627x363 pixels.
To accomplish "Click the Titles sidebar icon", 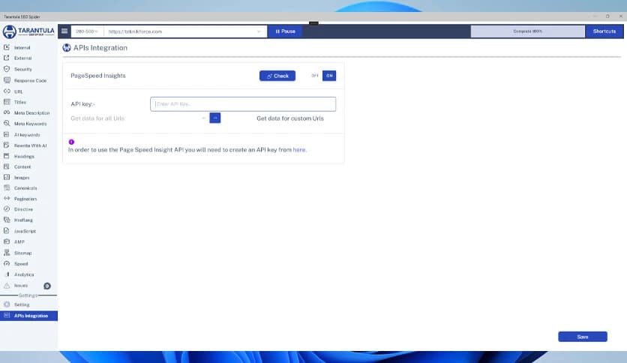I will coord(7,102).
